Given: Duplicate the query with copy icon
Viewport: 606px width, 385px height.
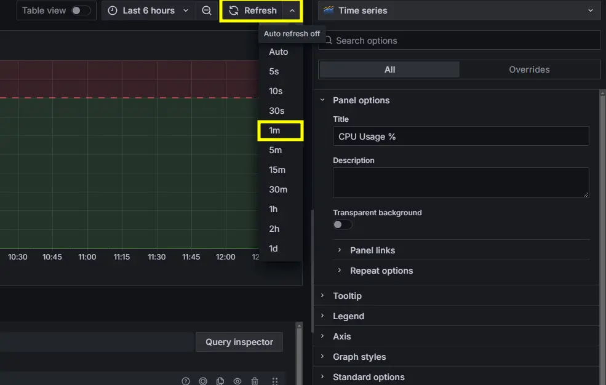Looking at the screenshot, I should [x=220, y=381].
